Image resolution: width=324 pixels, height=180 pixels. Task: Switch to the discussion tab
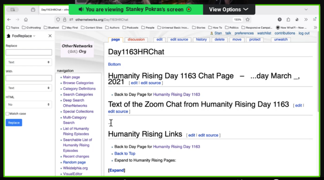136,39
